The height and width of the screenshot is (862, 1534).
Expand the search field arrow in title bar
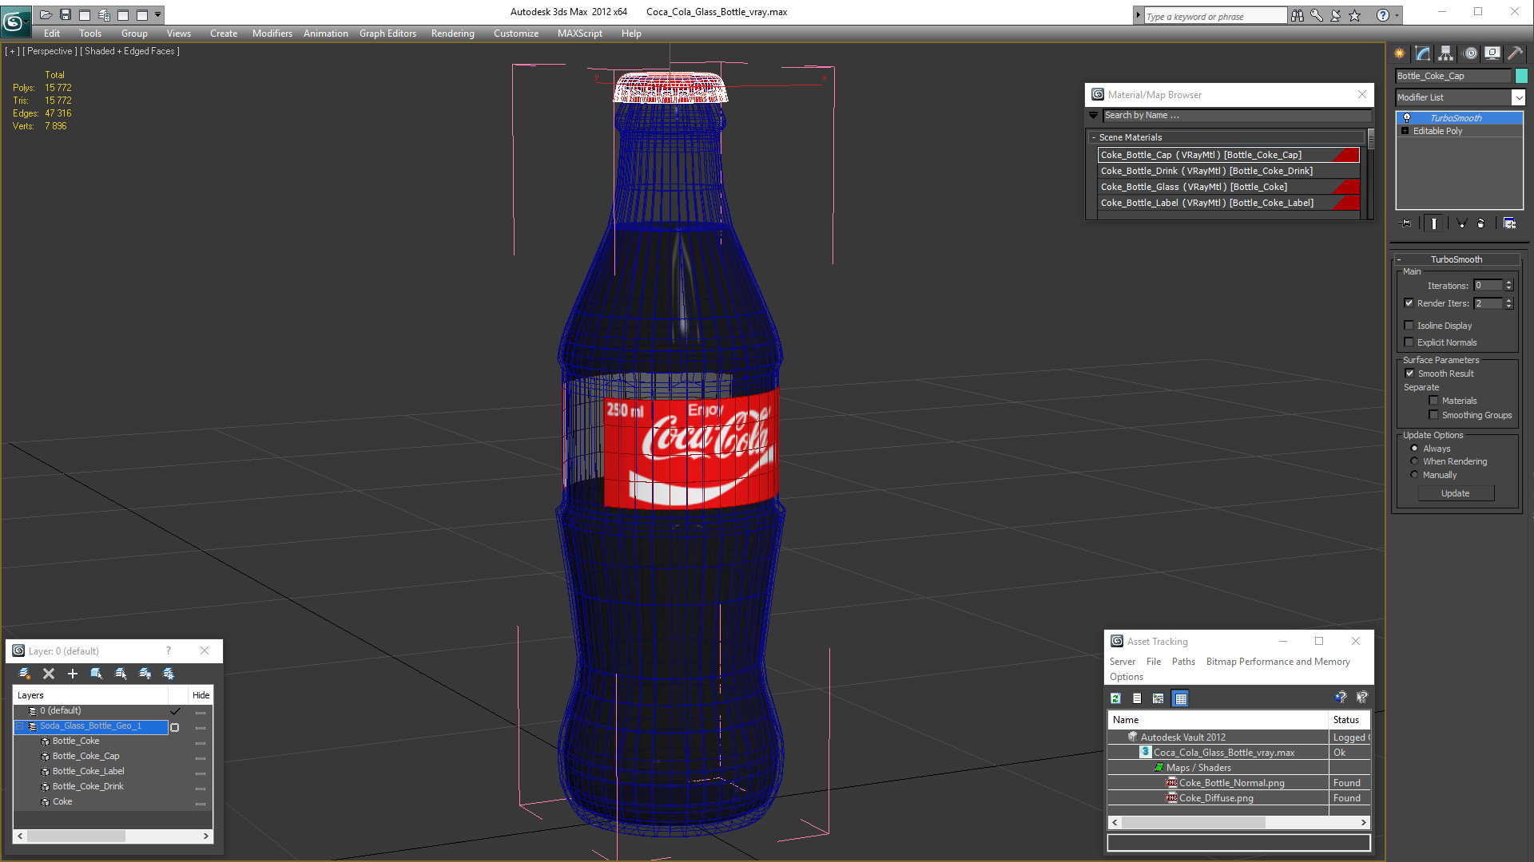coord(1138,15)
